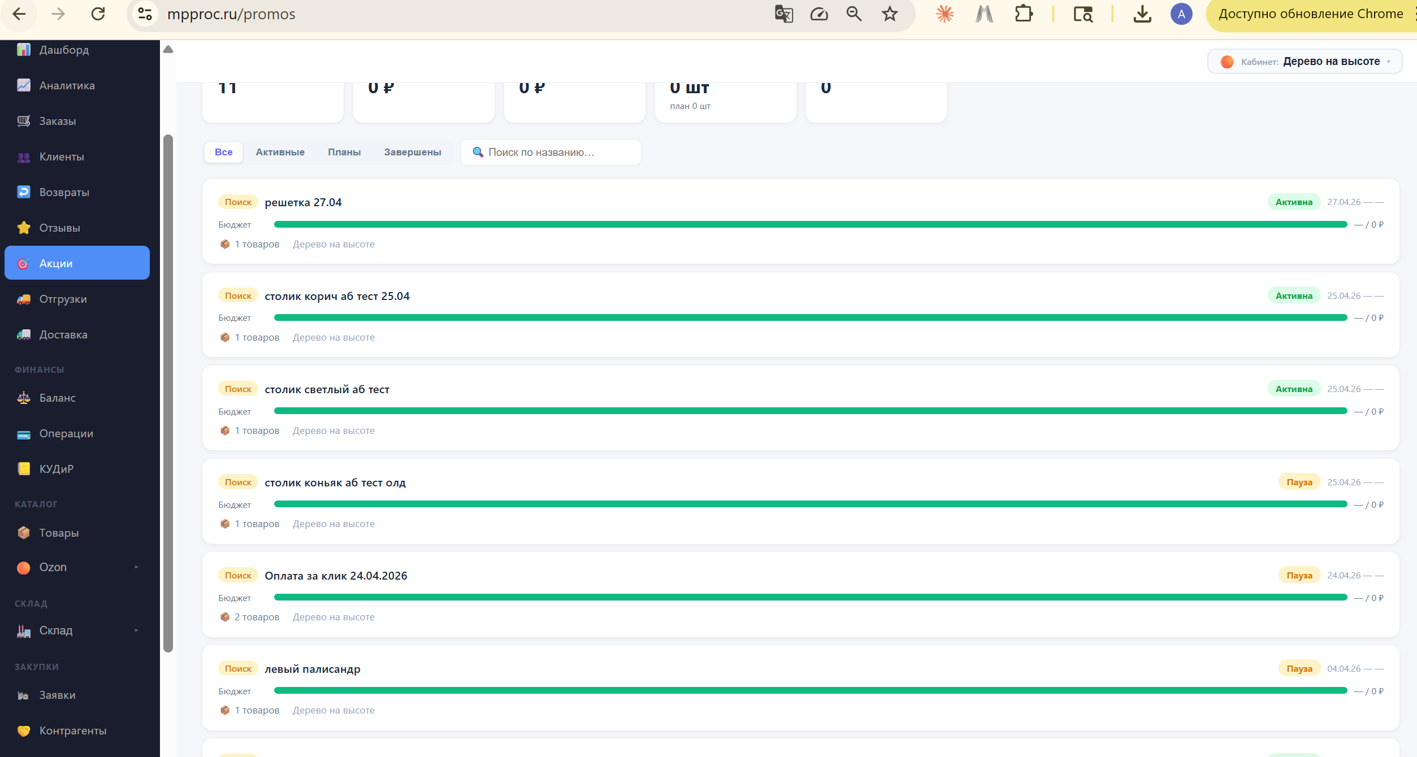Open the performance speedometer icon in address bar
This screenshot has height=757, width=1417.
click(819, 14)
